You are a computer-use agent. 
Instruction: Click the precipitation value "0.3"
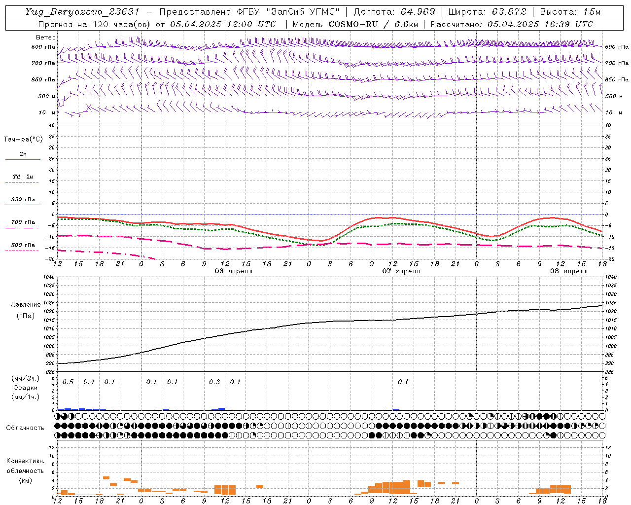pos(214,382)
